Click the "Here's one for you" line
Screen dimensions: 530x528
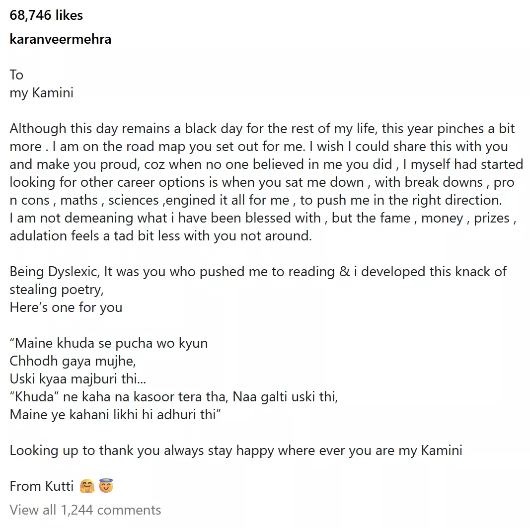pos(66,307)
